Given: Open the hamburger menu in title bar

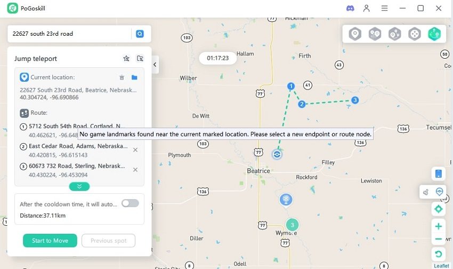Looking at the screenshot, I should [x=384, y=8].
